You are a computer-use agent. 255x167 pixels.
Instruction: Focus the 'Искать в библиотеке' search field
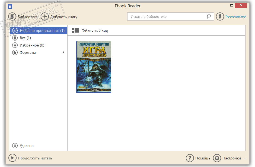(x=170, y=16)
